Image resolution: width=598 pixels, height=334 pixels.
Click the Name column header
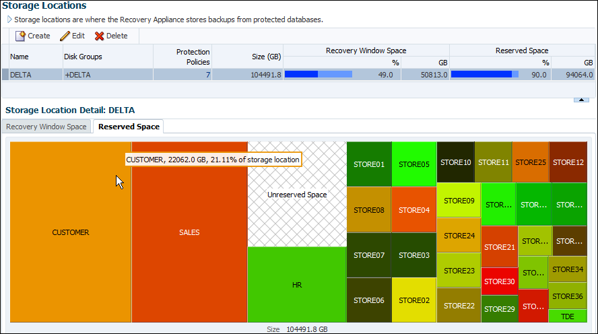click(36, 57)
